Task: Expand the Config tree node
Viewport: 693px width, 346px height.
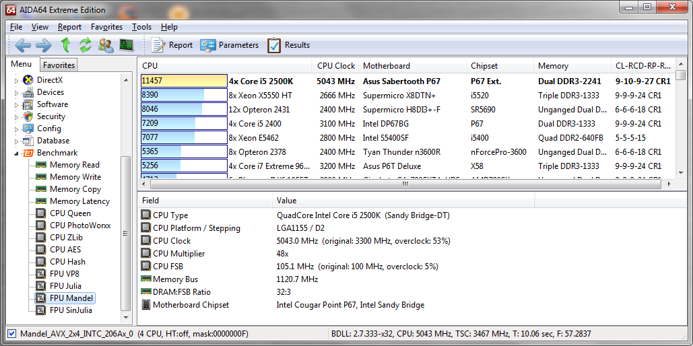Action: tap(17, 129)
